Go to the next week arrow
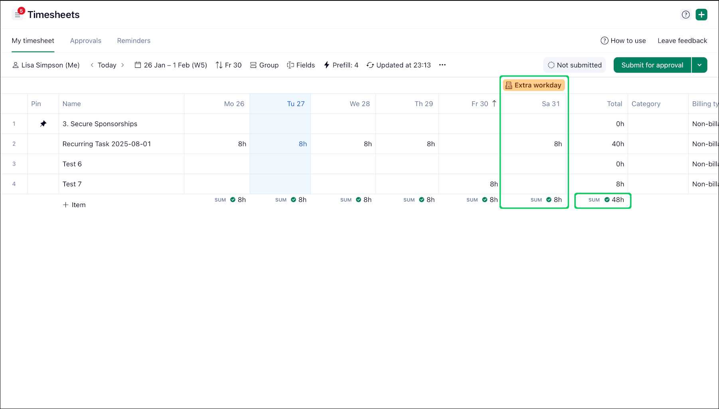The height and width of the screenshot is (409, 719). [122, 65]
